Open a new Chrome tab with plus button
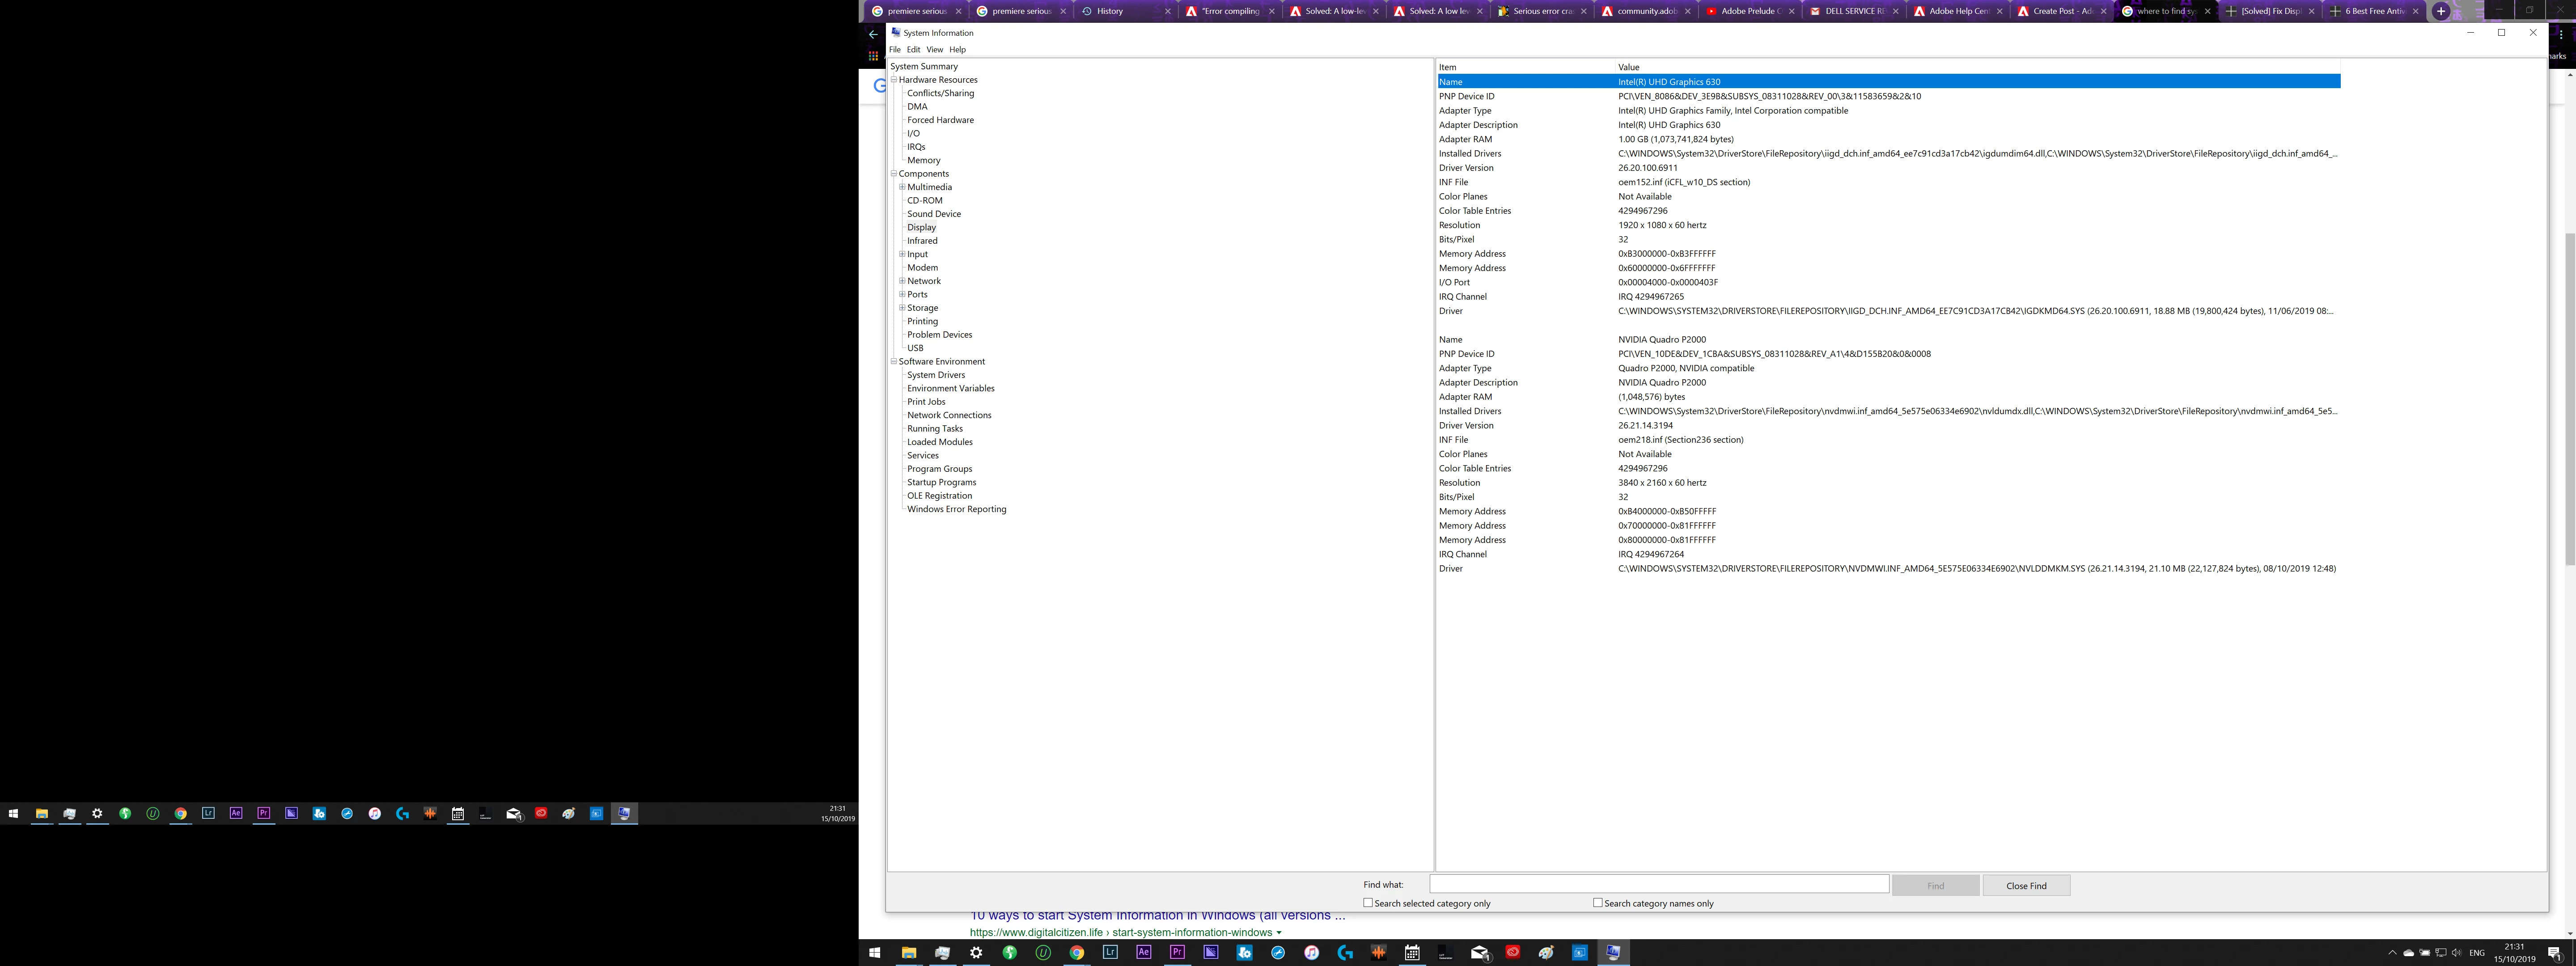The image size is (2576, 966). (2441, 11)
